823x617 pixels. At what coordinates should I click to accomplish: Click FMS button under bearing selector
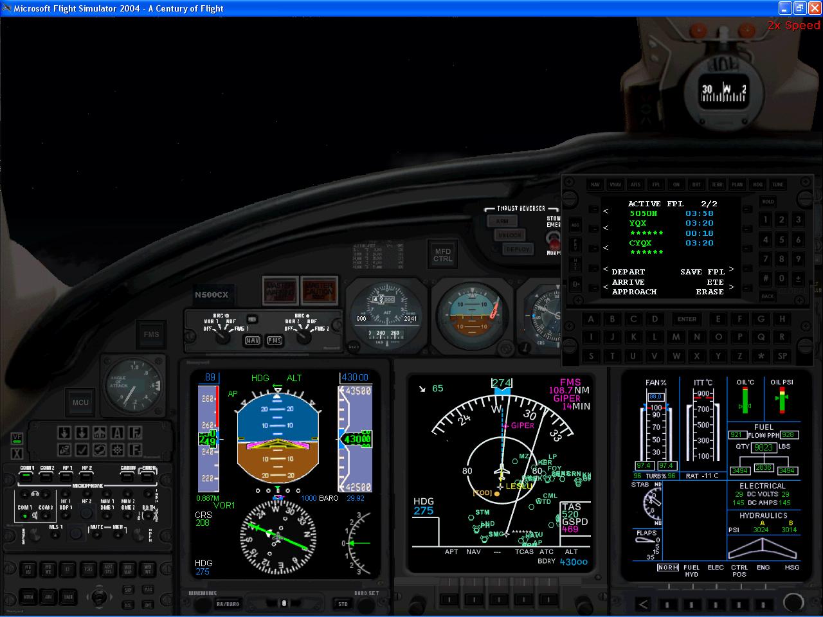(x=275, y=341)
